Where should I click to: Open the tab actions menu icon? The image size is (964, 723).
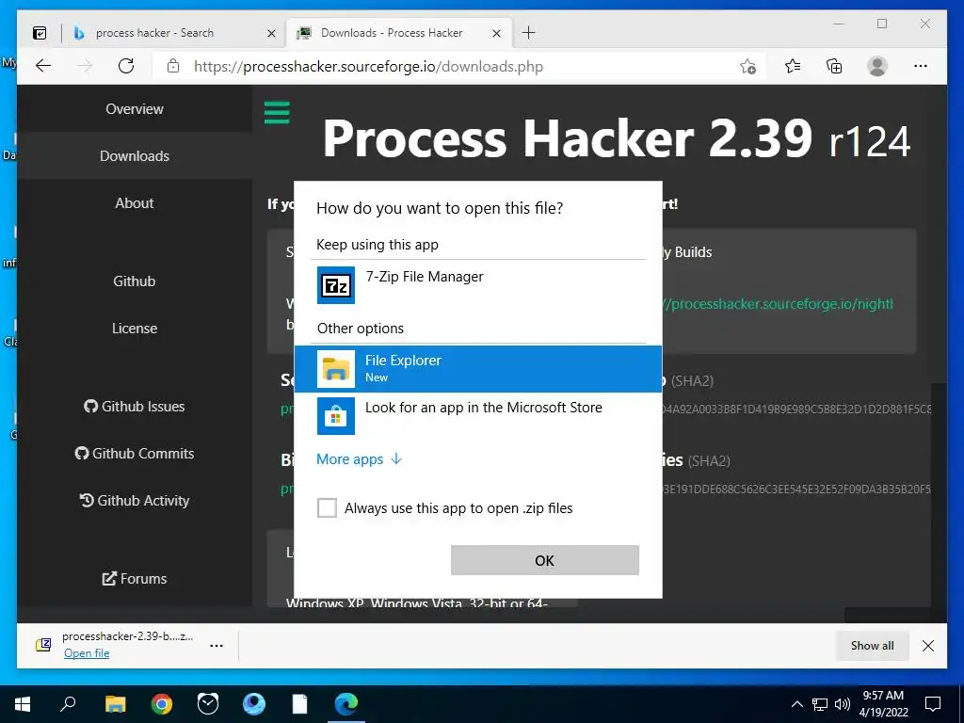coord(40,33)
